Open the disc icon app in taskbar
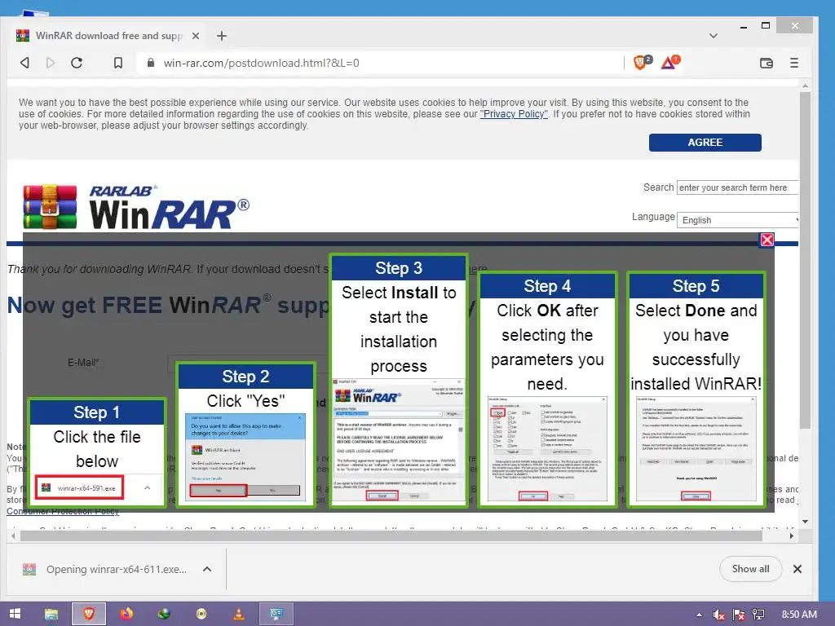The image size is (835, 626). [201, 614]
